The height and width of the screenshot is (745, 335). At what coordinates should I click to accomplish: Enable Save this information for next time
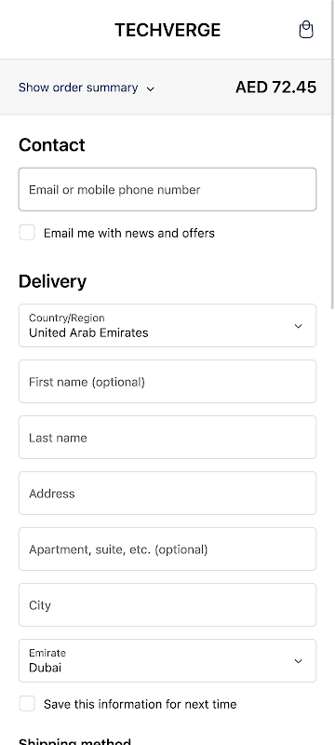27,704
